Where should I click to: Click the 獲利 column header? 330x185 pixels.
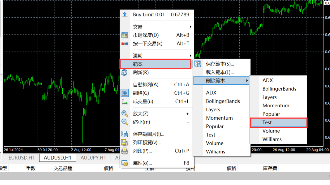tap(190, 169)
